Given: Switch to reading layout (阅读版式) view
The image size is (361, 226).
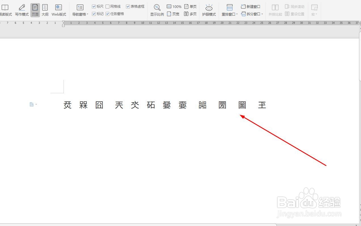Looking at the screenshot, I should pyautogui.click(x=5, y=10).
